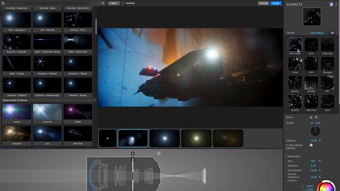This screenshot has width=340, height=191.
Task: Click the Colorize color wheel
Action: (x=326, y=186)
